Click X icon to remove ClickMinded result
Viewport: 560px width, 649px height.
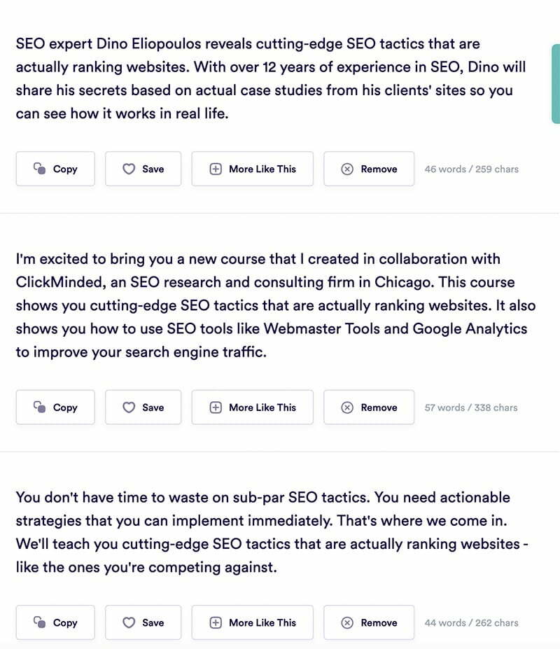click(347, 407)
